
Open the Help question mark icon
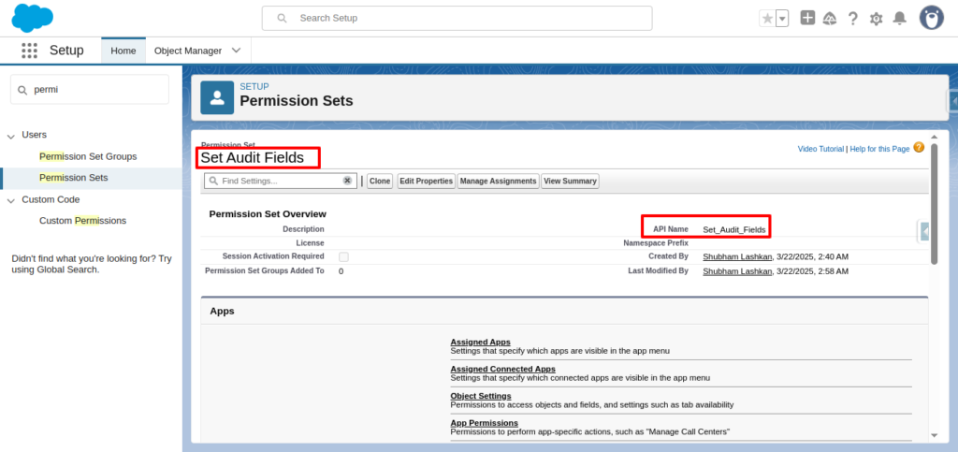click(853, 19)
